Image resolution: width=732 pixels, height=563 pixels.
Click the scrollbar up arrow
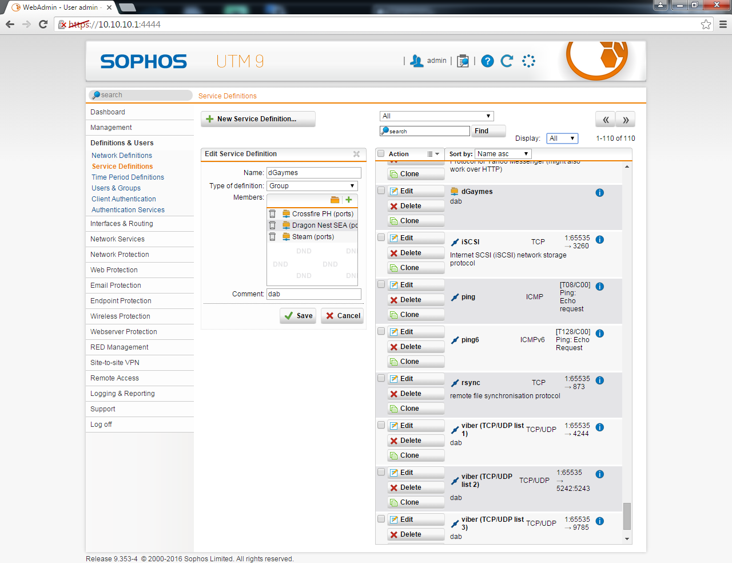(x=627, y=166)
